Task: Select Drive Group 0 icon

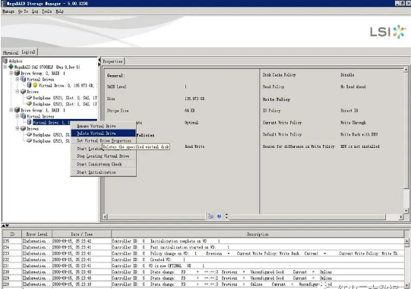Action: (17, 73)
